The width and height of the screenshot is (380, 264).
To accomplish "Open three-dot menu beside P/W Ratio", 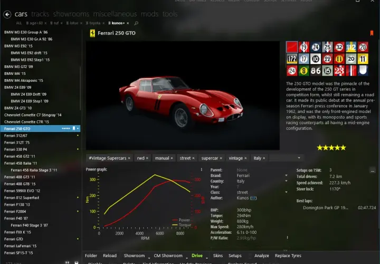I will point(288,238).
